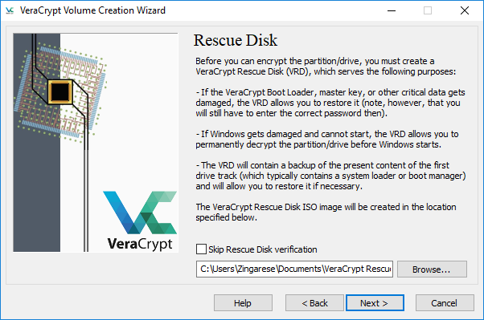Open the Help documentation button
Image resolution: width=484 pixels, height=320 pixels.
(x=243, y=303)
